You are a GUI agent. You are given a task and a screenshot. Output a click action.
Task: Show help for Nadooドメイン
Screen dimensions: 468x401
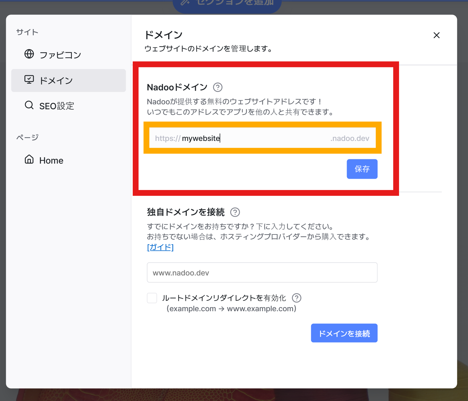point(218,87)
